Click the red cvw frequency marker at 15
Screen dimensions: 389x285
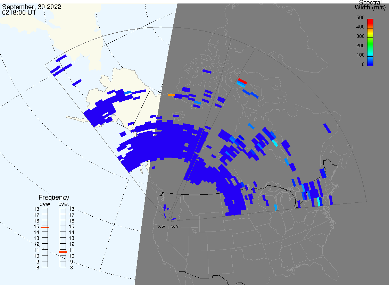[x=45, y=227]
